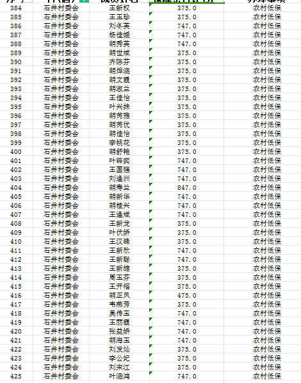
Task: Click 石井村委会 cell in row 410
Action: pos(61,241)
